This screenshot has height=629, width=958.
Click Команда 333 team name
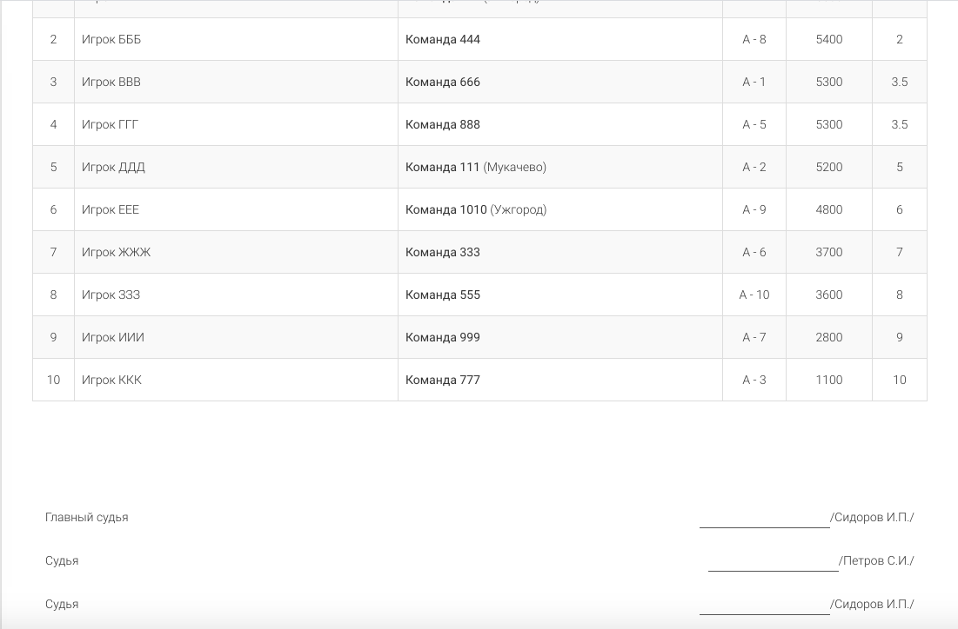(443, 253)
